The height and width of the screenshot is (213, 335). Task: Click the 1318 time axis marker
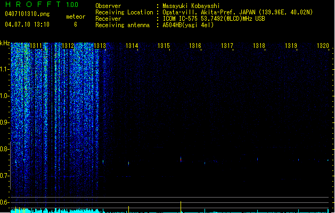(x=259, y=46)
